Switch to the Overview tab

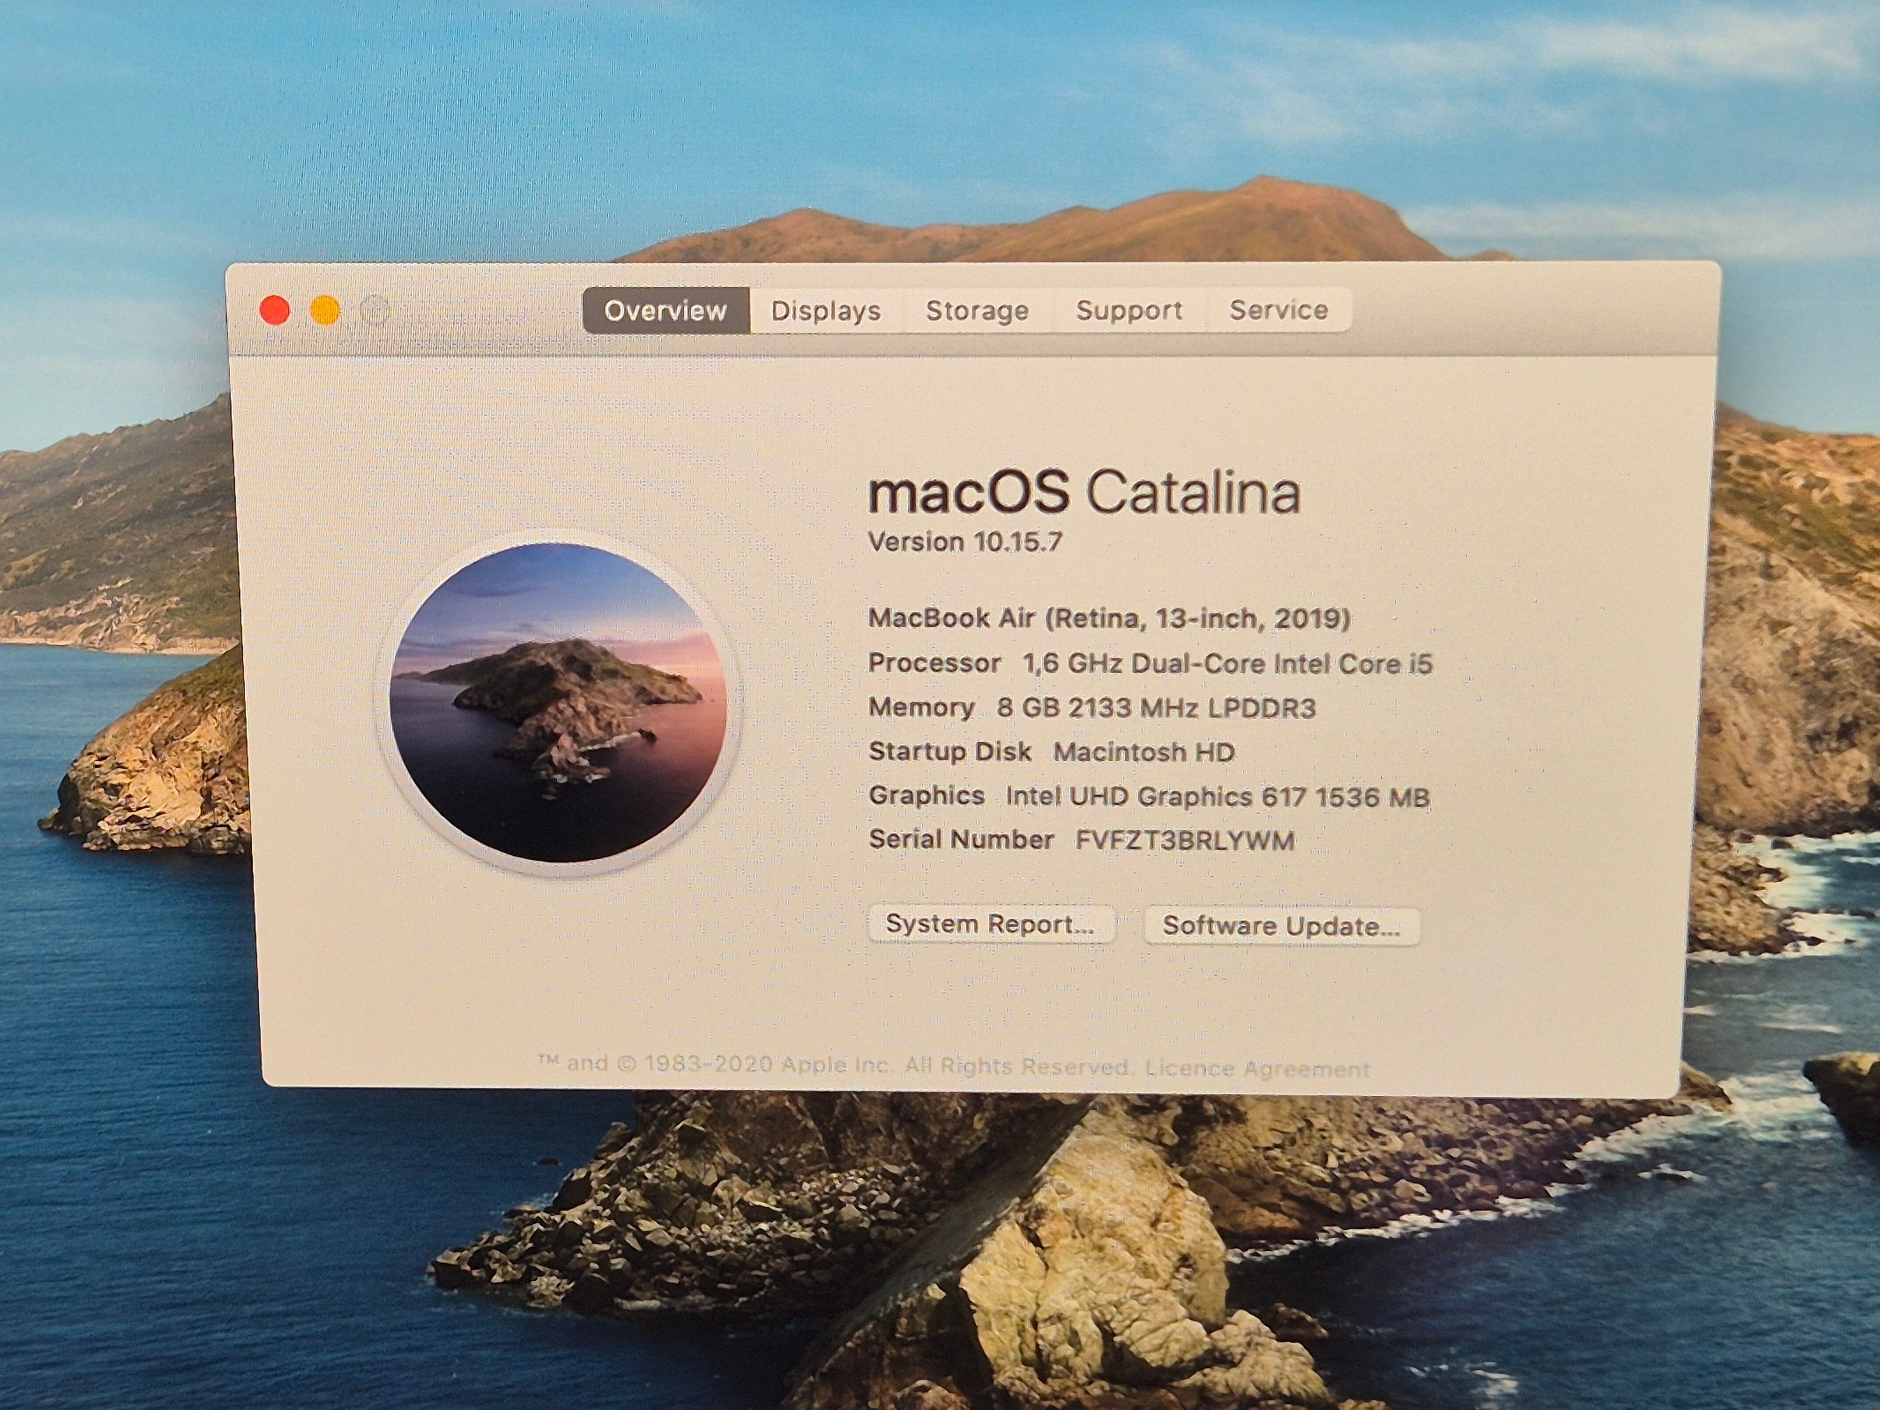(x=665, y=310)
